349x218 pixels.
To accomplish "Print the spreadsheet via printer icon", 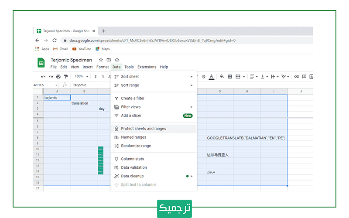I will pos(58,77).
